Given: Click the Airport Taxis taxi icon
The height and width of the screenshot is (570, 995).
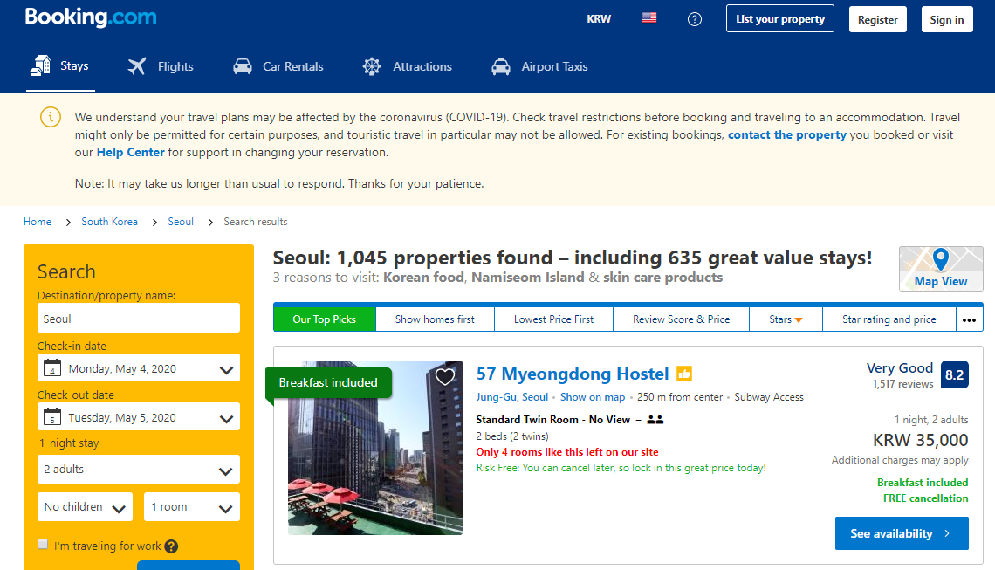Looking at the screenshot, I should (501, 66).
